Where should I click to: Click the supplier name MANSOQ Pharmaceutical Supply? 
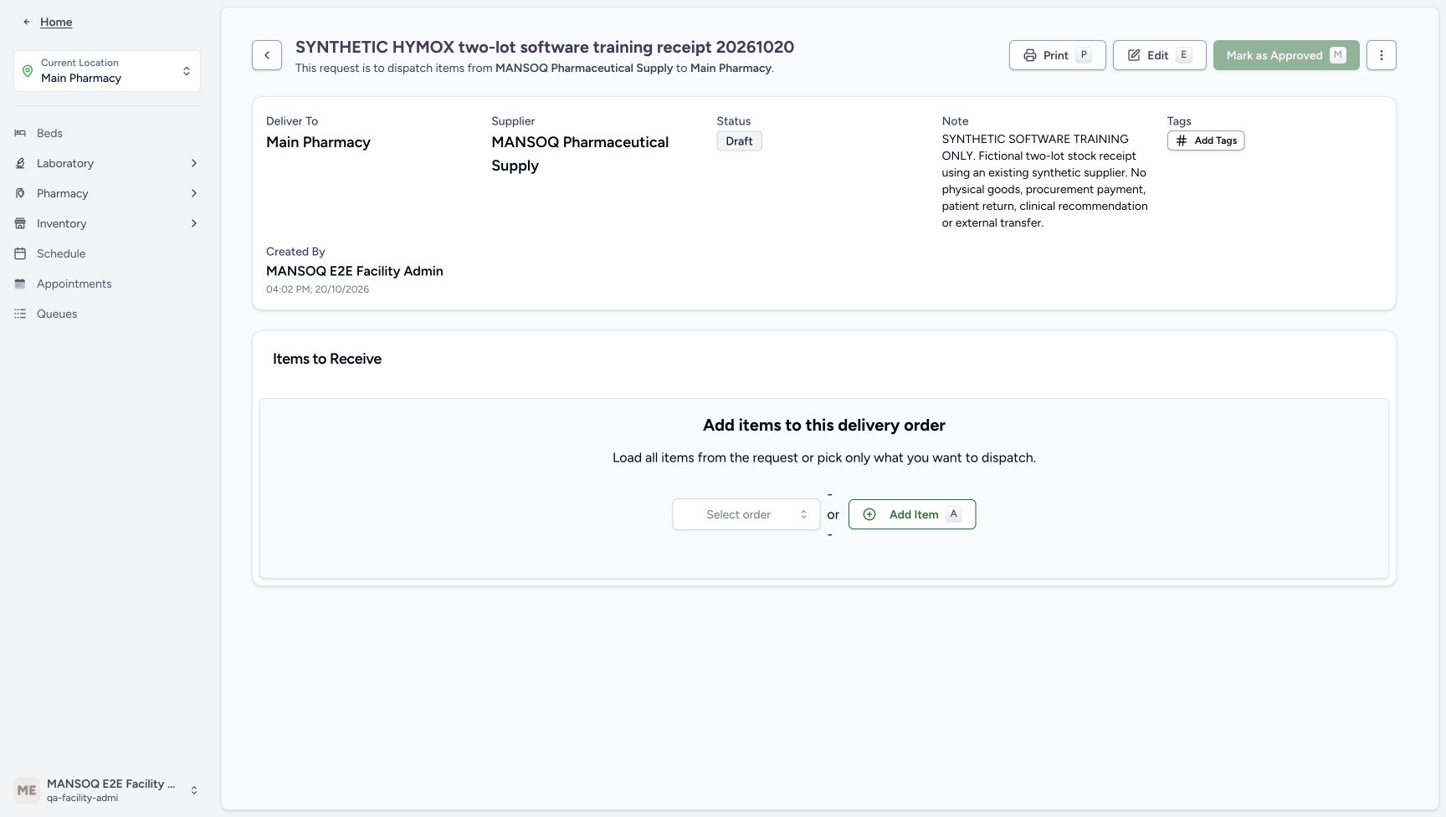coord(580,154)
